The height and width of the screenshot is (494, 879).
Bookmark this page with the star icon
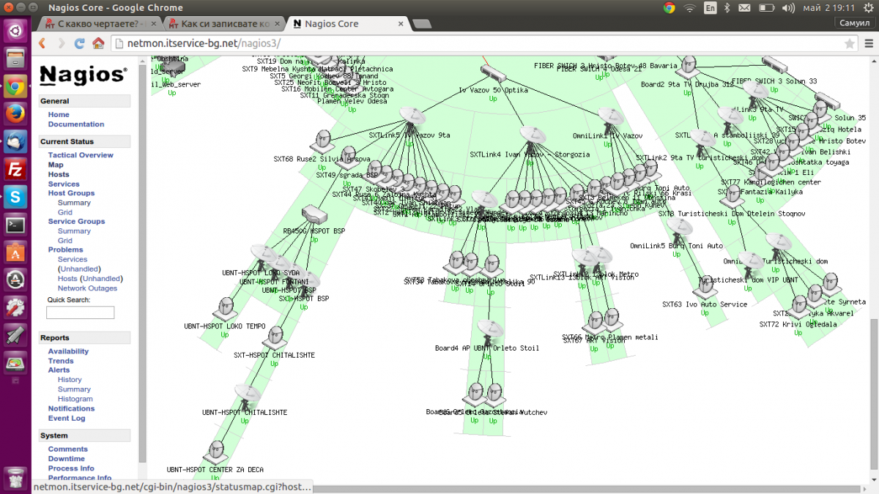(x=849, y=43)
